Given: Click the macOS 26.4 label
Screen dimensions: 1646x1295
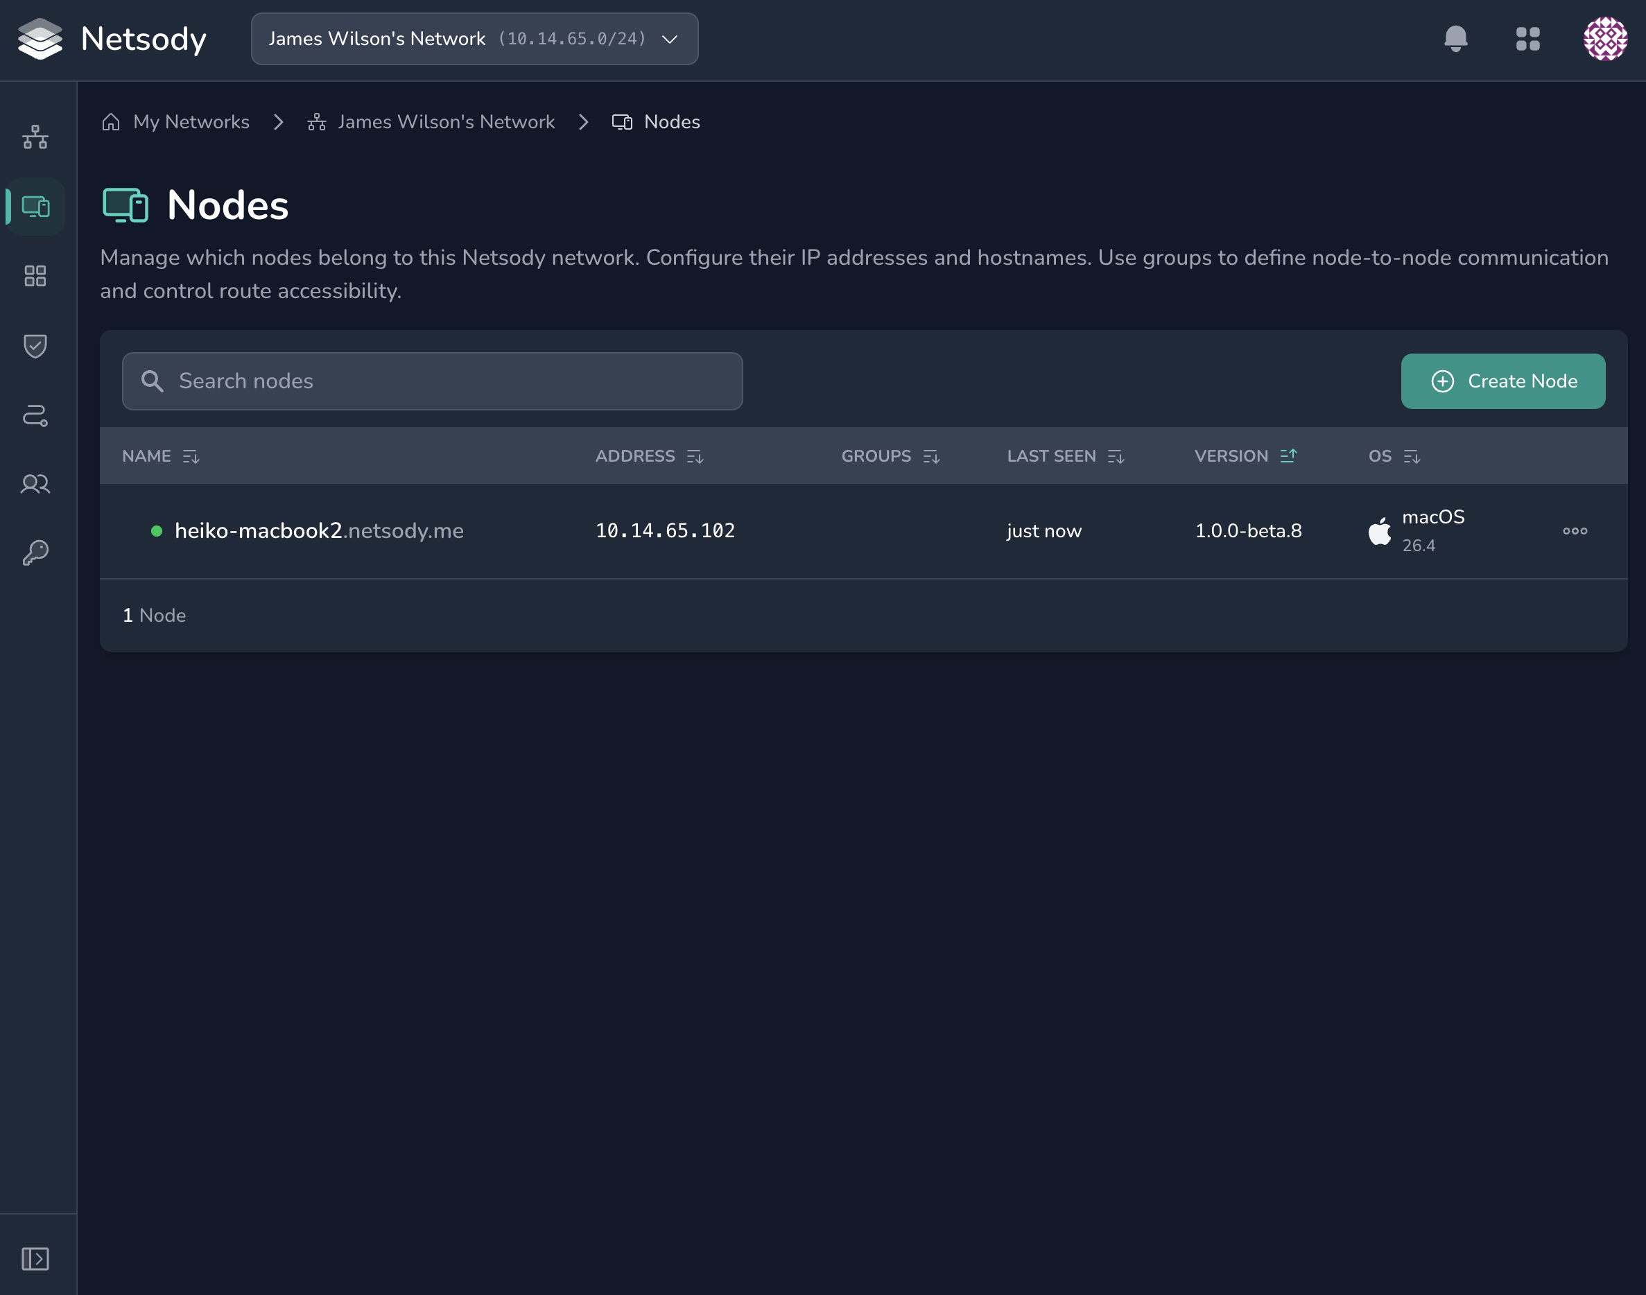Looking at the screenshot, I should [x=1433, y=531].
